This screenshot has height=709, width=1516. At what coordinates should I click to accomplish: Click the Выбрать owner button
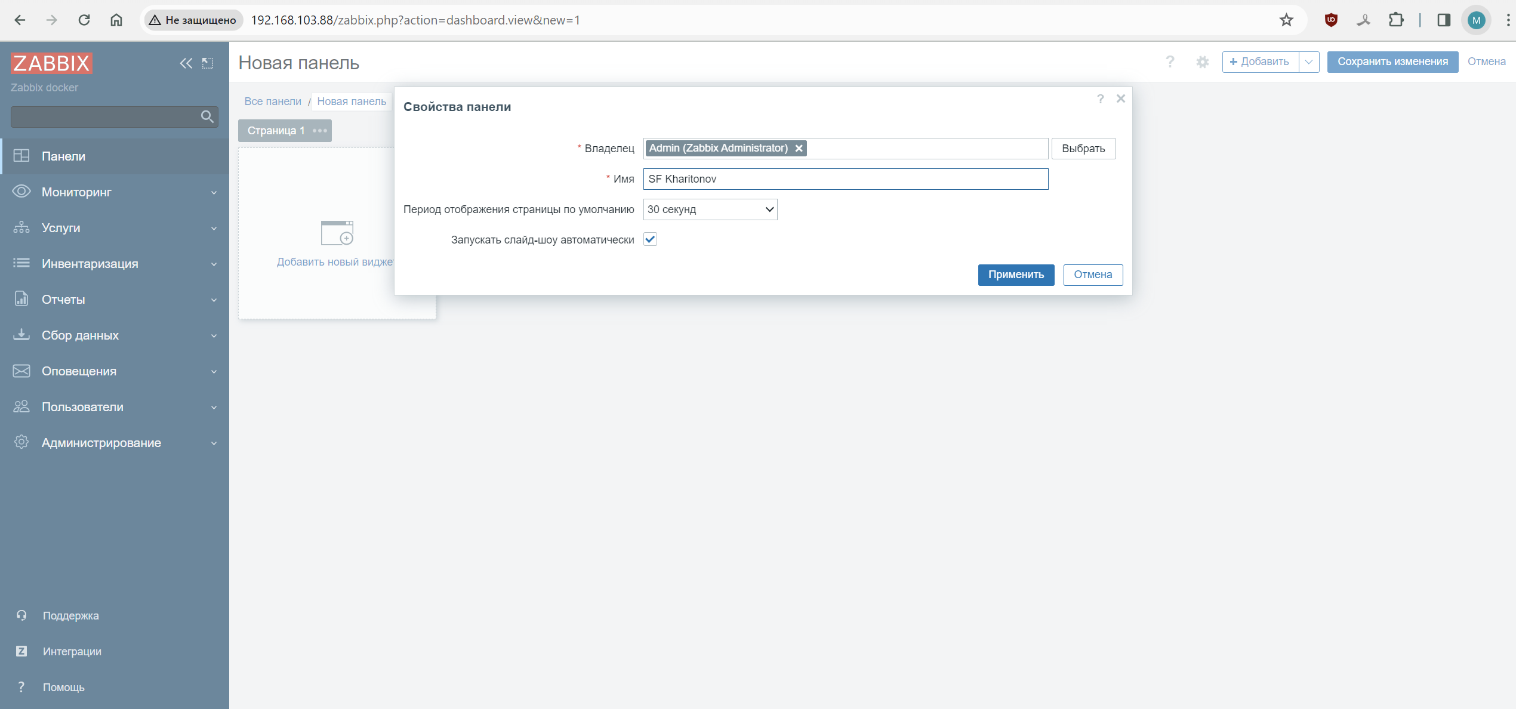pyautogui.click(x=1083, y=149)
